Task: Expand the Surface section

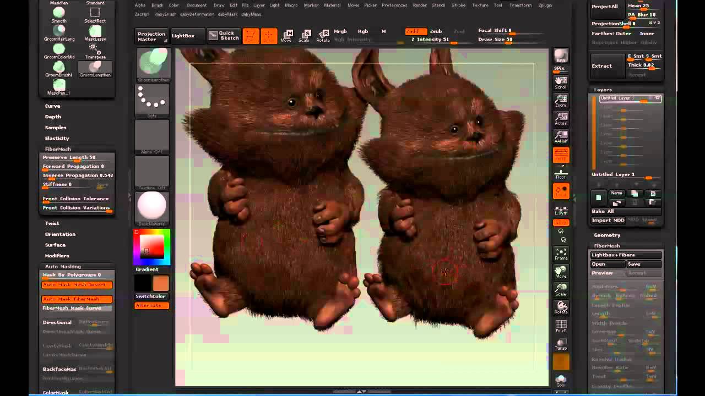Action: [x=56, y=245]
